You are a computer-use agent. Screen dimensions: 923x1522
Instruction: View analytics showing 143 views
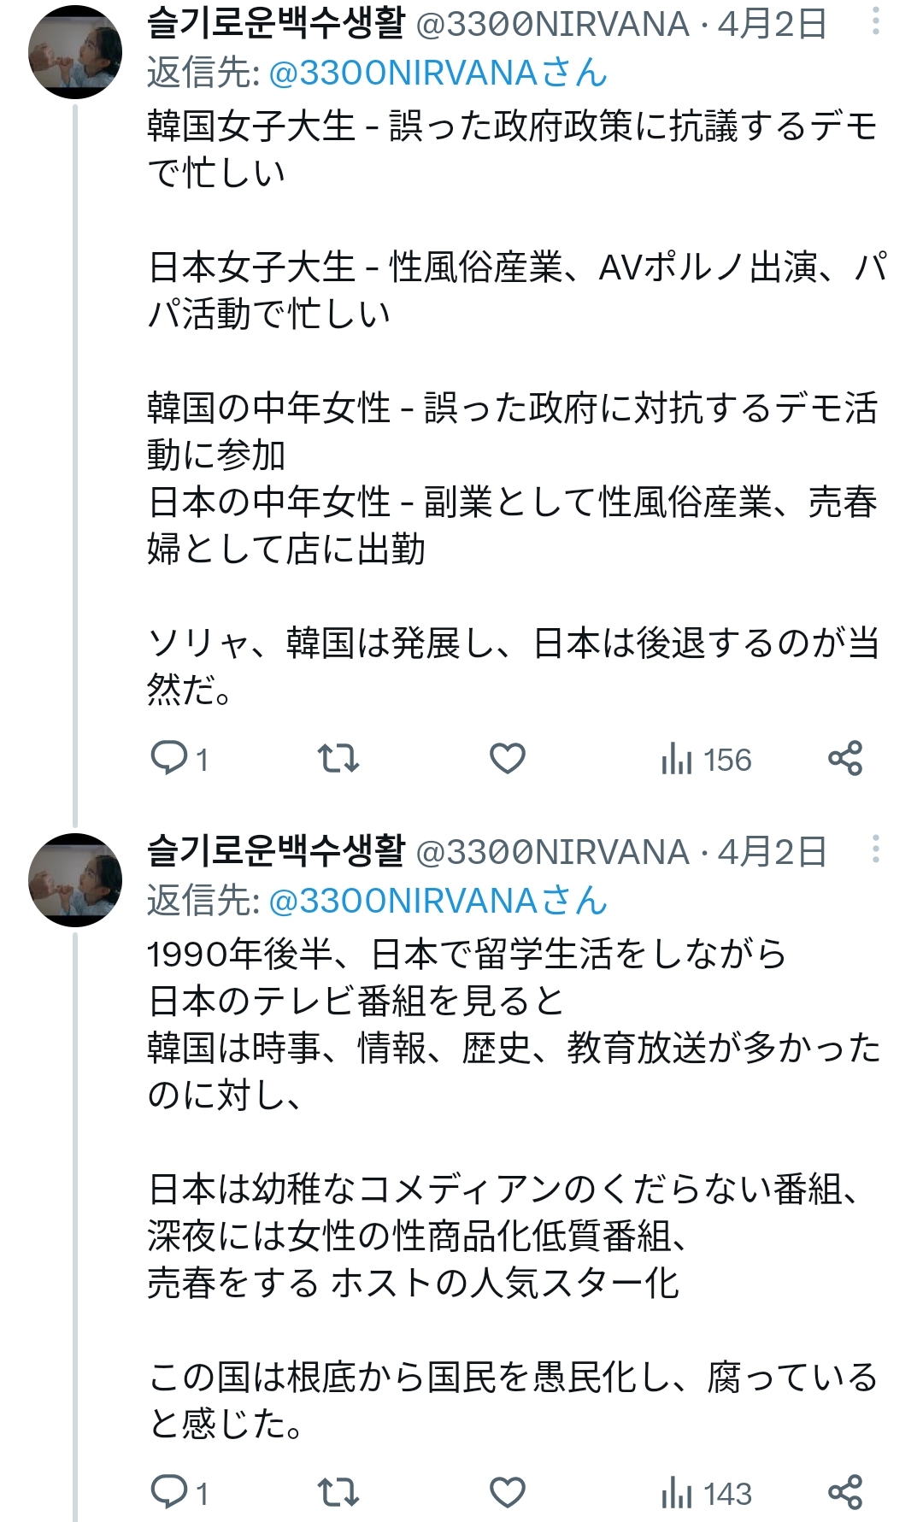pos(706,1493)
